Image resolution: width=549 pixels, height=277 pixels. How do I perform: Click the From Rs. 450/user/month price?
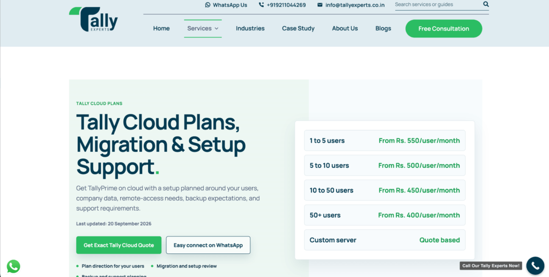419,190
